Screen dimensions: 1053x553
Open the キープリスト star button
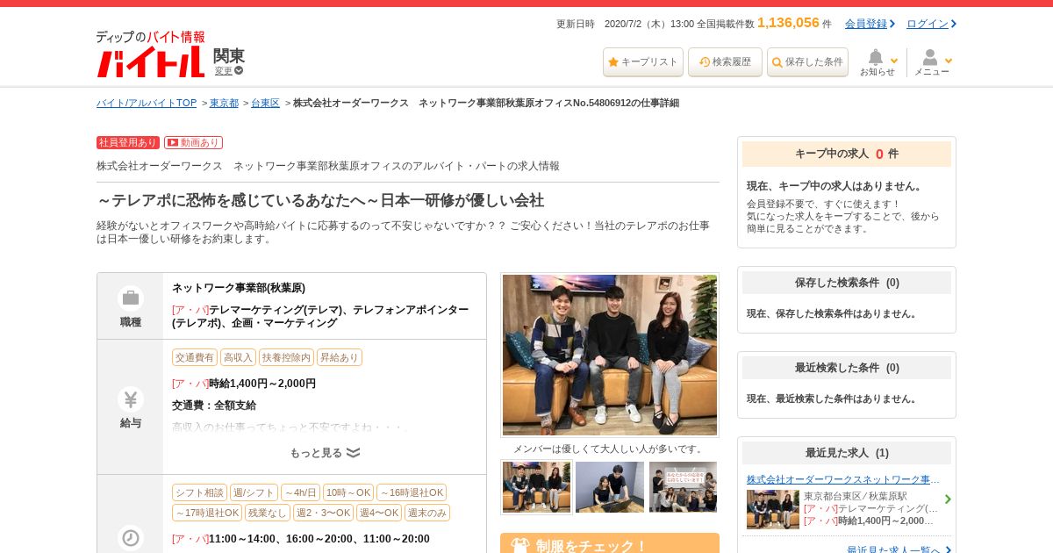pos(643,62)
